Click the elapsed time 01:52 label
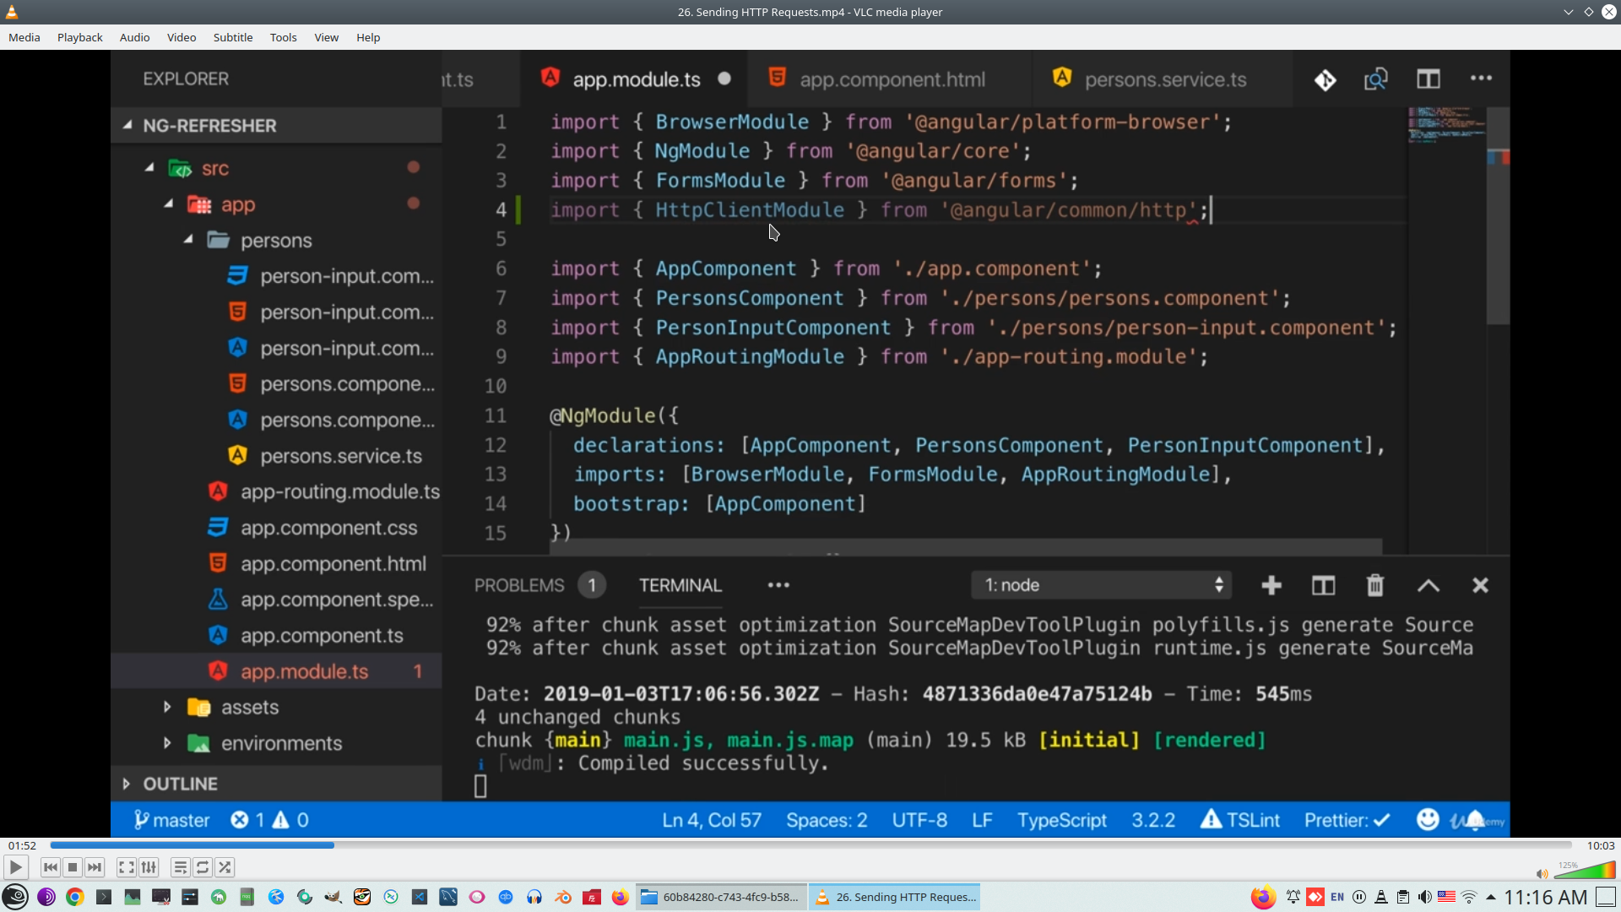This screenshot has width=1621, height=912. tap(22, 845)
